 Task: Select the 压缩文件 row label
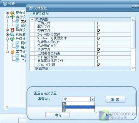click(44, 23)
